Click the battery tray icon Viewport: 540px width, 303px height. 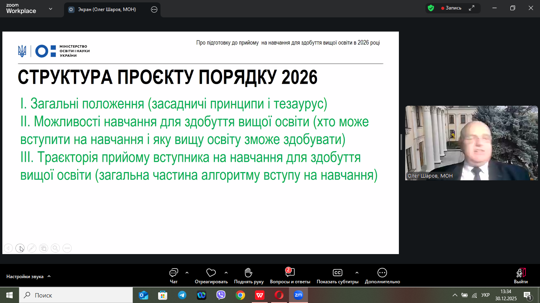point(464,295)
